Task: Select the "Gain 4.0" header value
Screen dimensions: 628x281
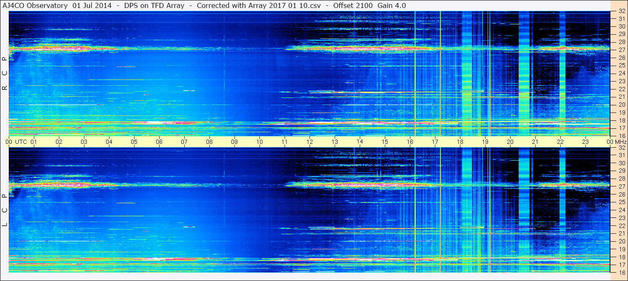Action: 392,5
